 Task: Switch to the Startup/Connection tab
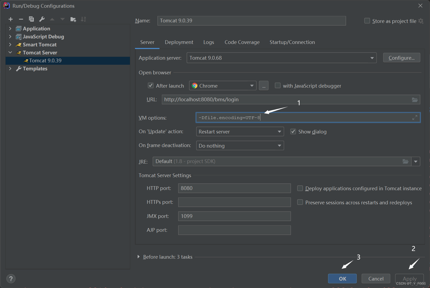click(x=292, y=42)
